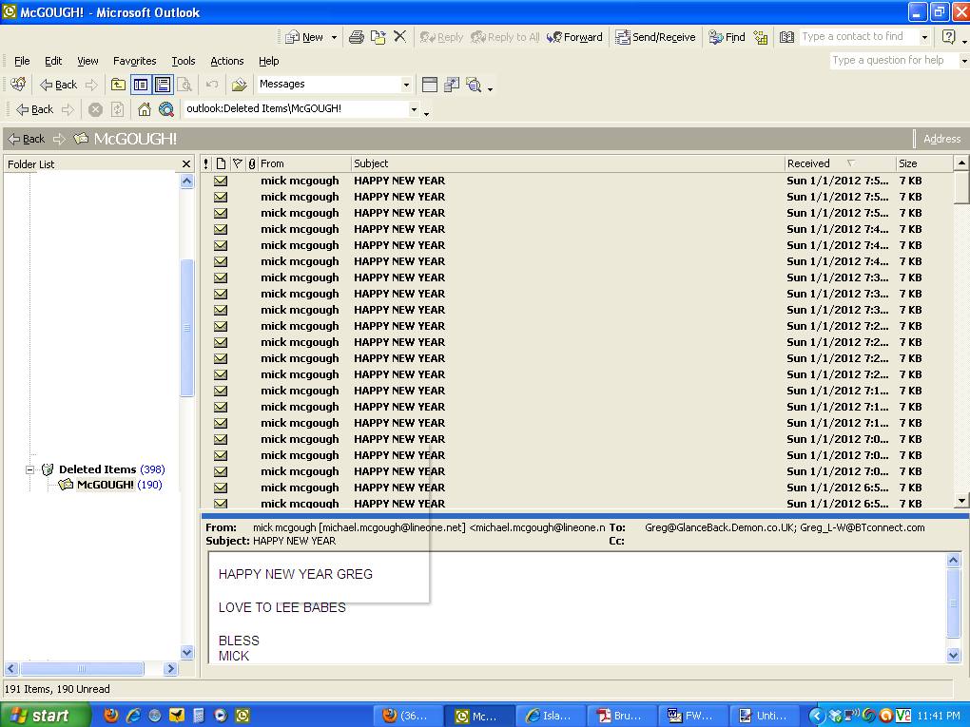Open the Messages current view dropdown
970x727 pixels.
pyautogui.click(x=406, y=85)
